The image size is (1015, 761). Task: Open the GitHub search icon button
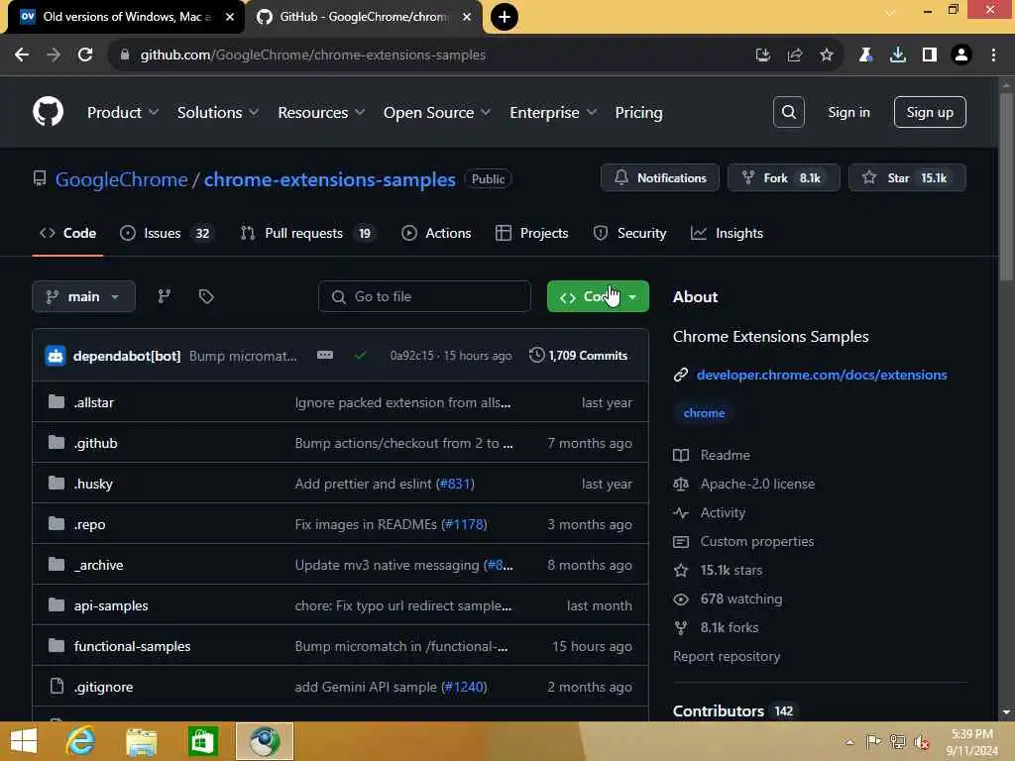(x=788, y=112)
